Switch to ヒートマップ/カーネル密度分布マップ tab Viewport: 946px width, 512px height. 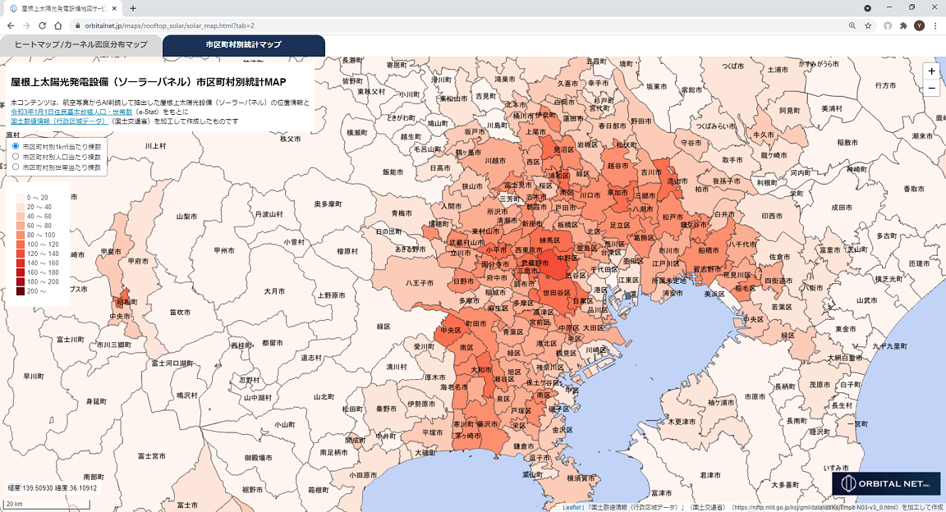click(80, 45)
